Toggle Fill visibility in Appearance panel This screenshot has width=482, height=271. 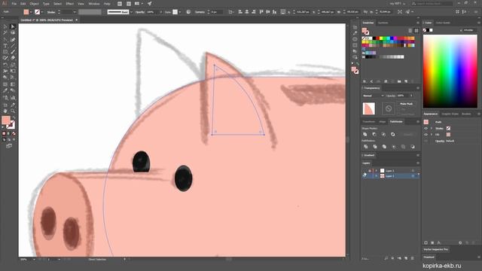click(426, 135)
